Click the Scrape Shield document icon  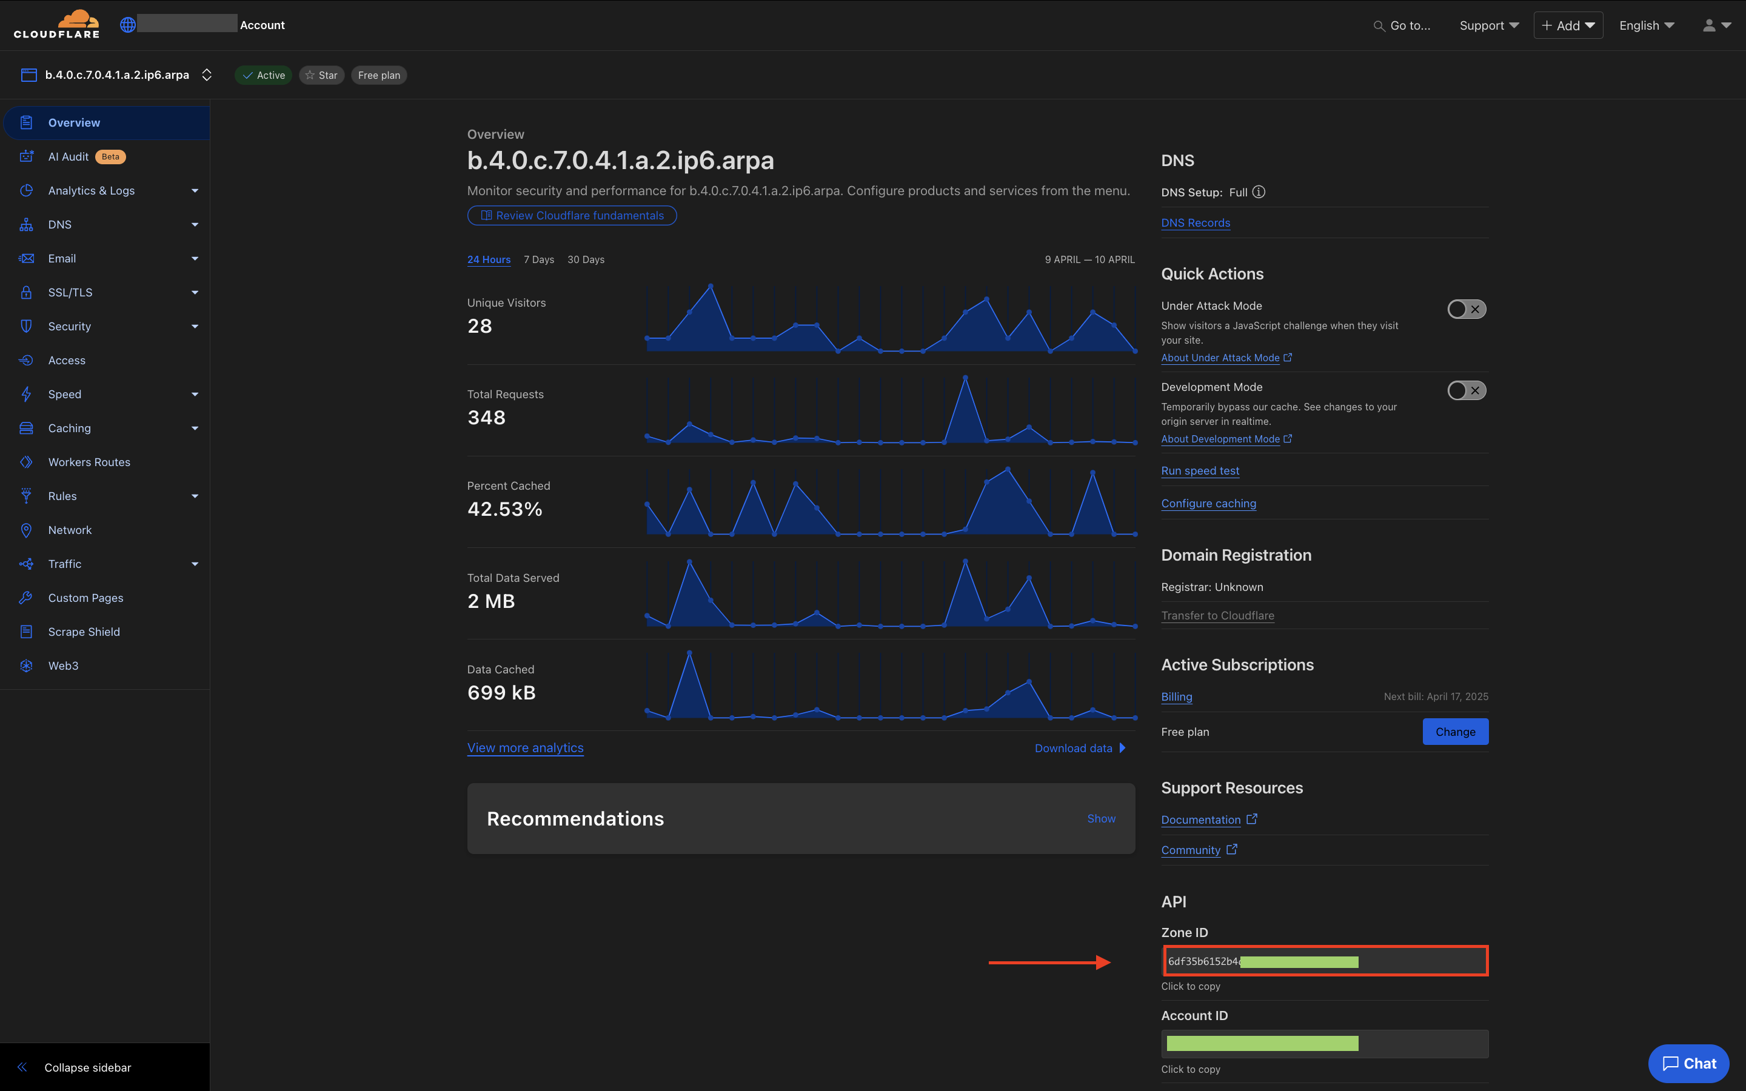pyautogui.click(x=27, y=632)
